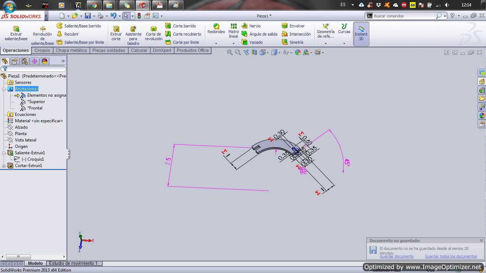The height and width of the screenshot is (273, 486).
Task: Click the Guardar documento link
Action: click(396, 256)
